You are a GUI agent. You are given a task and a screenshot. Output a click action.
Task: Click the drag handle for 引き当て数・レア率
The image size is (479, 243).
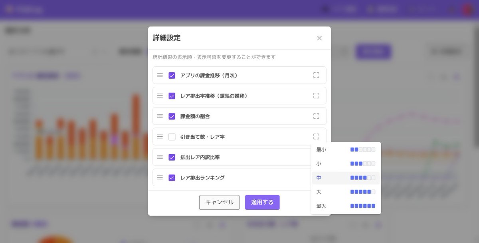pyautogui.click(x=160, y=137)
